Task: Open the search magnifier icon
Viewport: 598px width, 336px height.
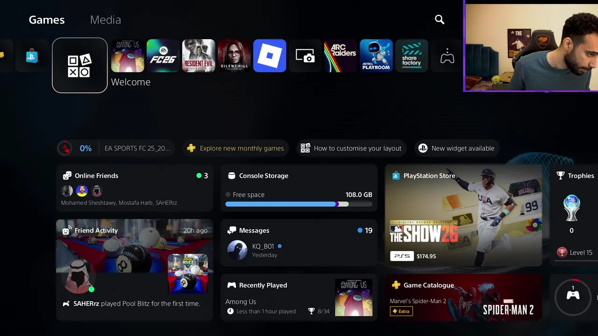Action: coord(440,20)
